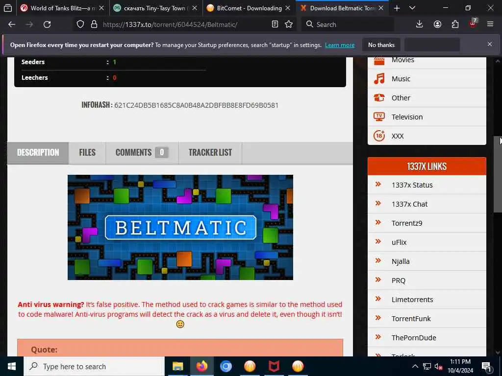Click the site padlock icon

pyautogui.click(x=94, y=24)
